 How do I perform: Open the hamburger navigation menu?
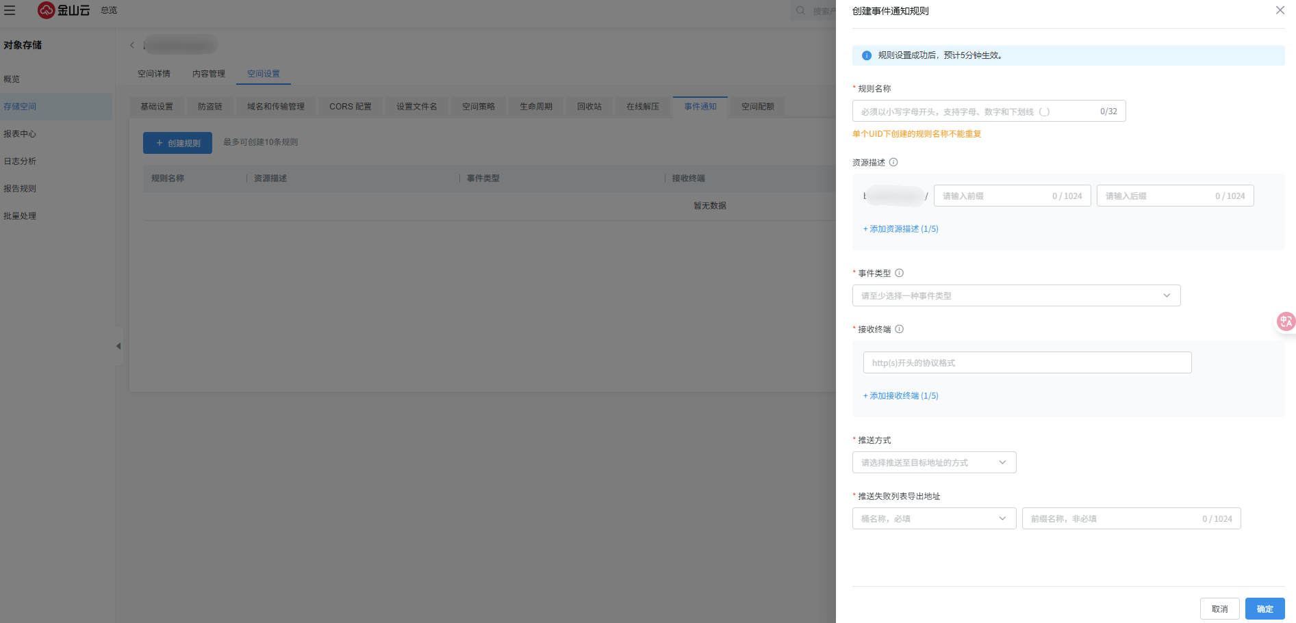click(10, 10)
